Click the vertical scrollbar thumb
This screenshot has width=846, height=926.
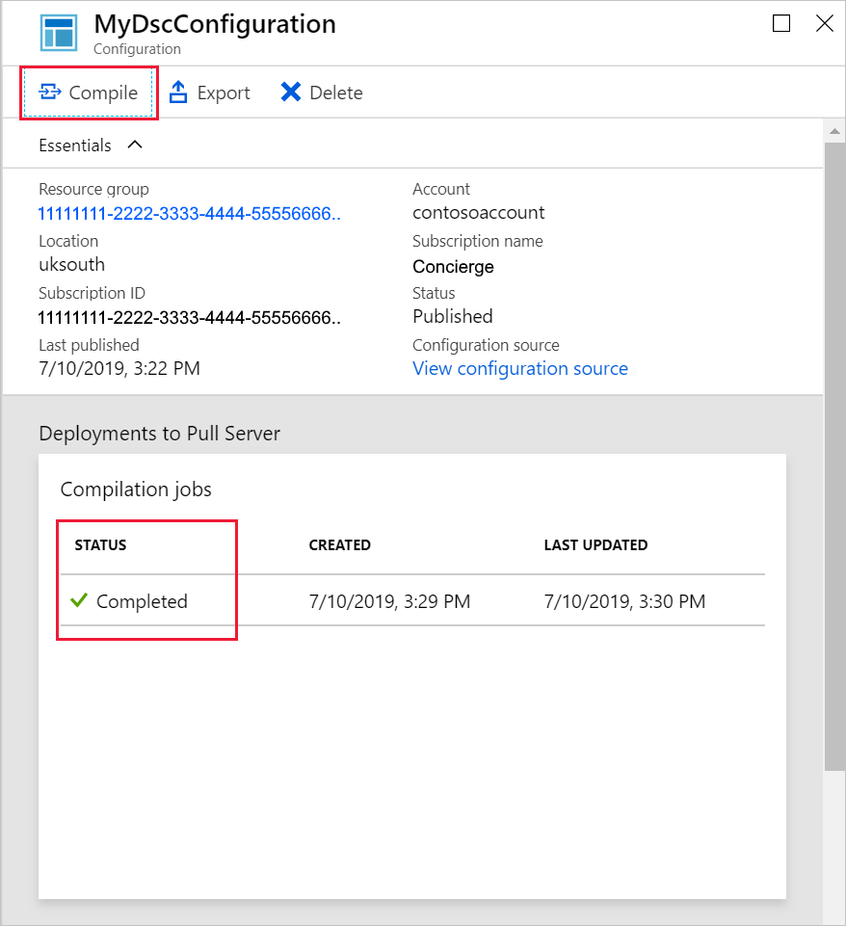pos(834,456)
